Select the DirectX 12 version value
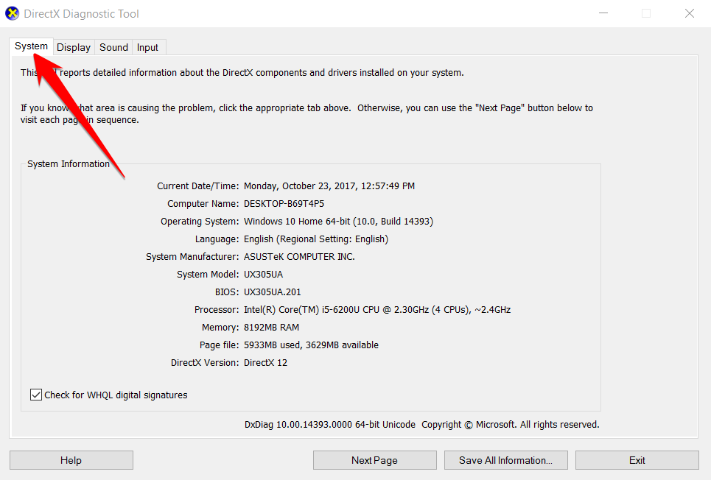711x480 pixels. click(266, 363)
